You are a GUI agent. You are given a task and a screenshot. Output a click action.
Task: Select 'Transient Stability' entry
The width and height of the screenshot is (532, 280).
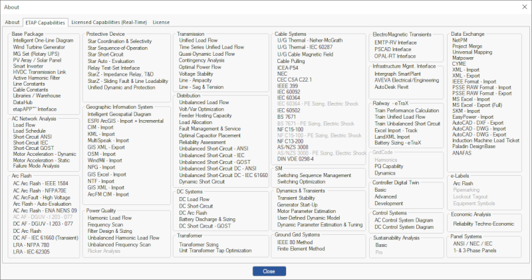pos(296,198)
